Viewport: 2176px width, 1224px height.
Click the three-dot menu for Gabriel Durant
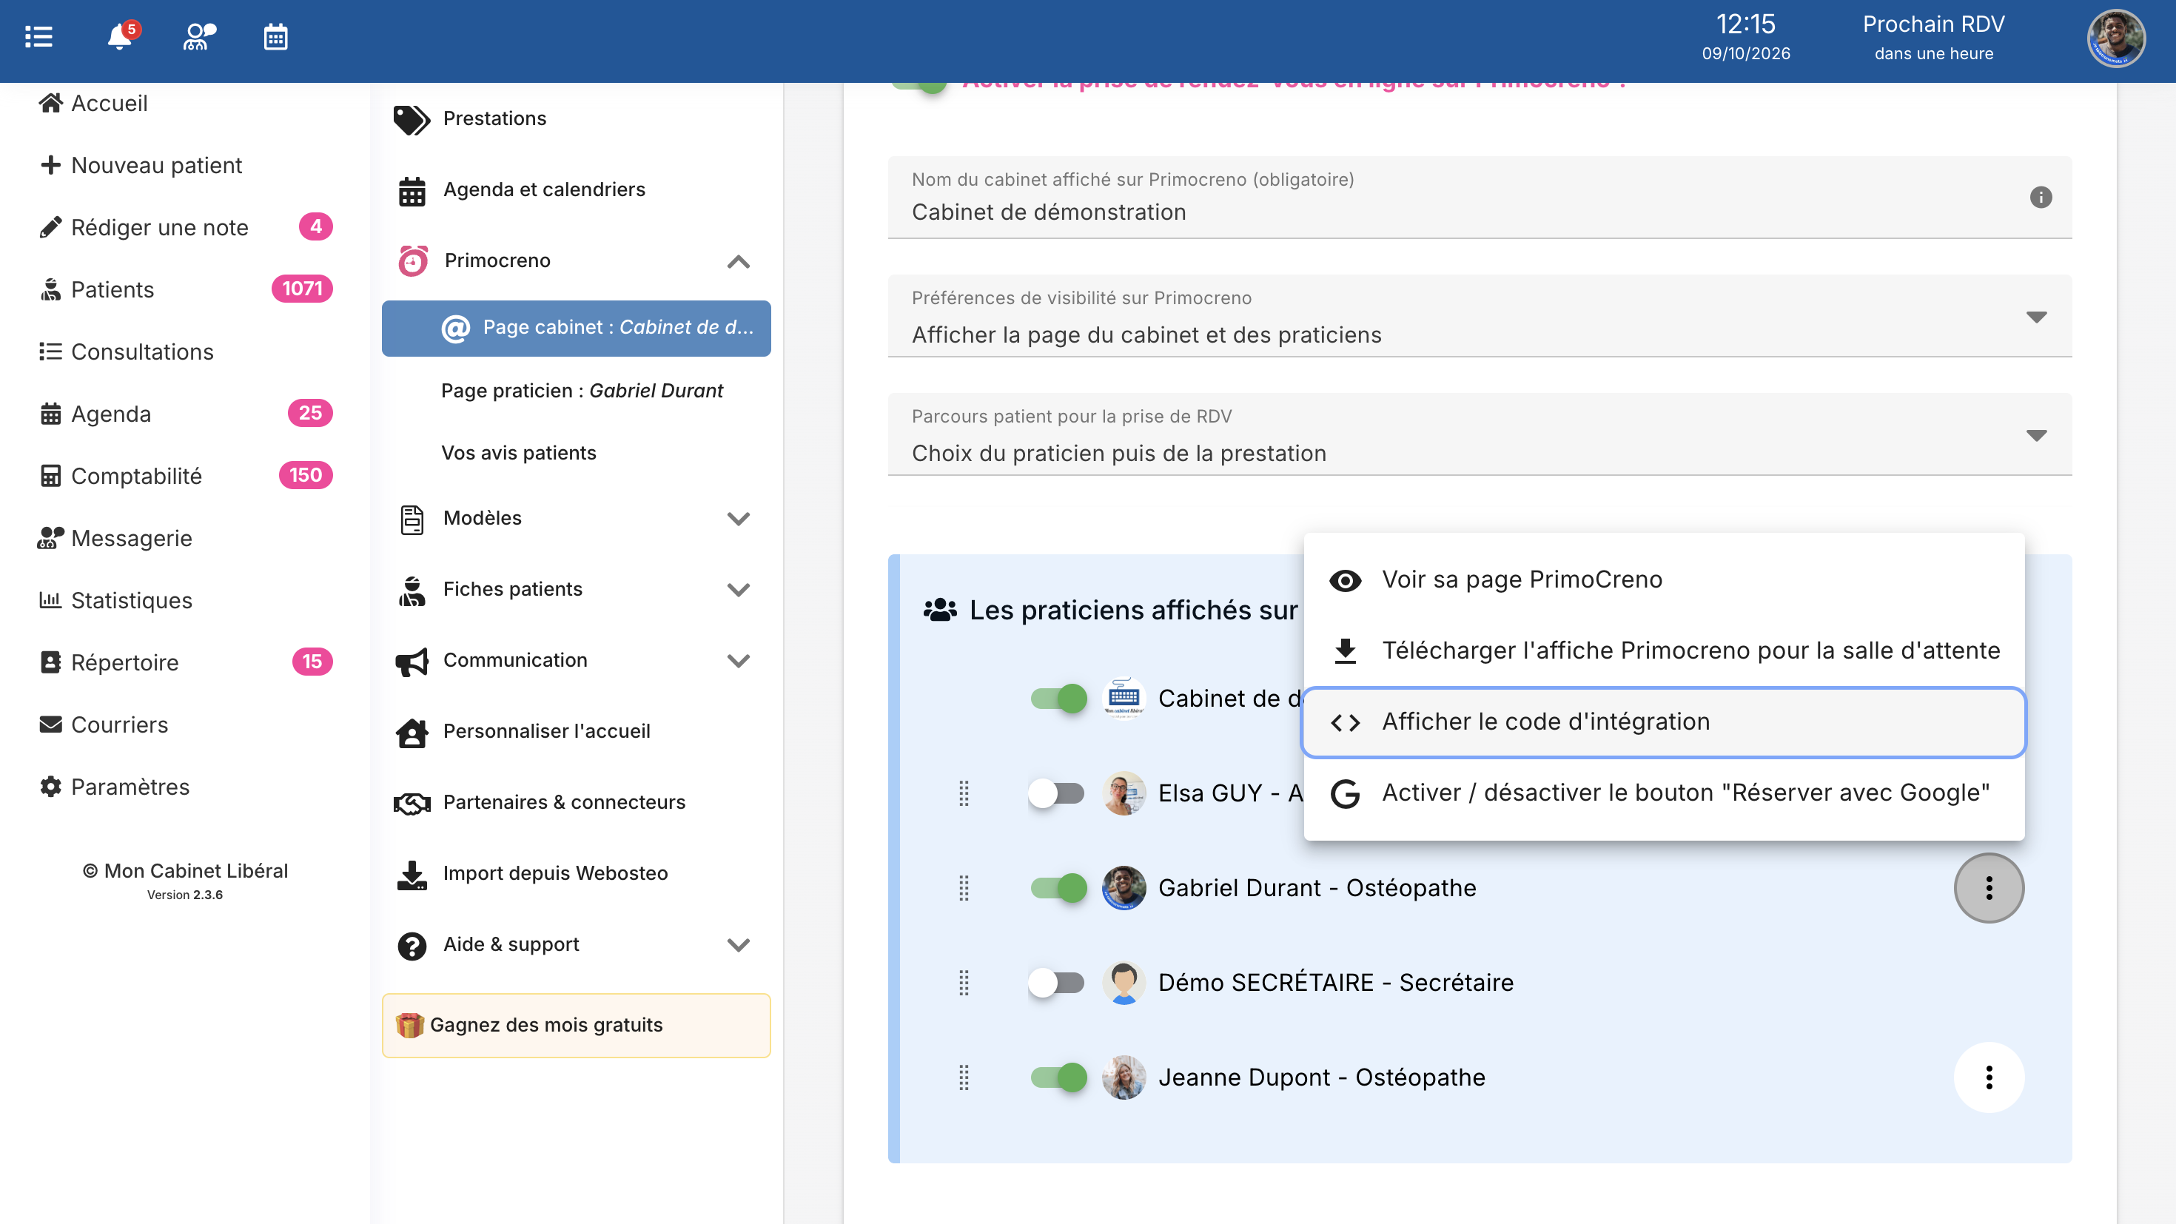pos(1989,888)
